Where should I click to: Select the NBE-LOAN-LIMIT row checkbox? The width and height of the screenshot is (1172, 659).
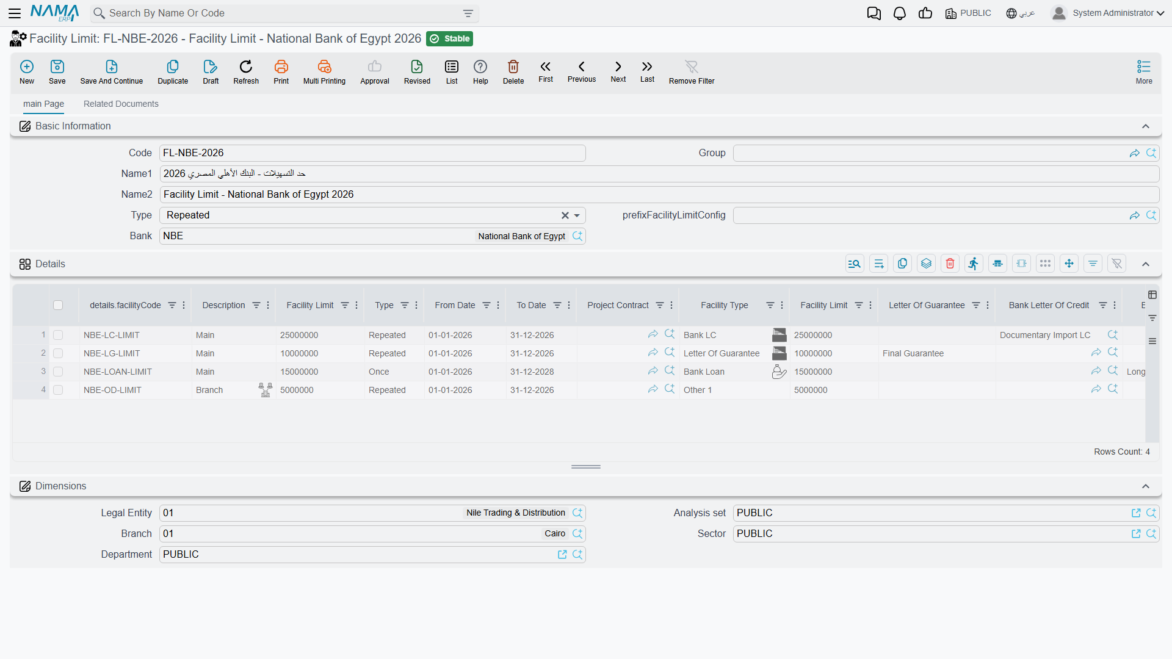tap(58, 372)
